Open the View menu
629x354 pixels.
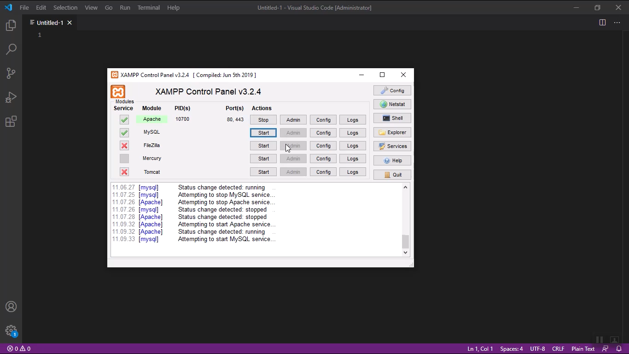[x=91, y=7]
